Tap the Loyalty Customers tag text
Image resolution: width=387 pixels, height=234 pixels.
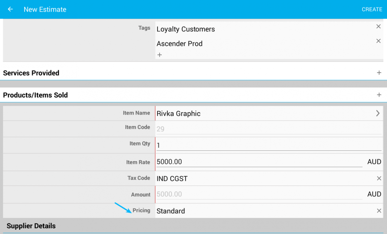pos(186,29)
